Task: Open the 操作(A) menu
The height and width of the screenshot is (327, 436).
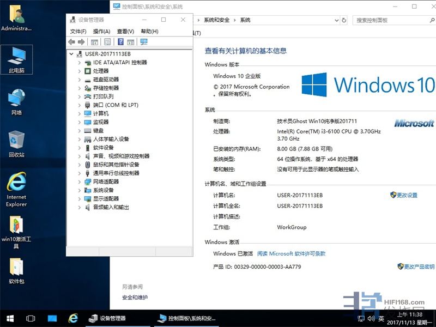Action: [101, 32]
